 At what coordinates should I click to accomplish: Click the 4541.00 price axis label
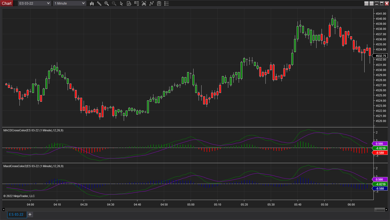tap(381, 14)
